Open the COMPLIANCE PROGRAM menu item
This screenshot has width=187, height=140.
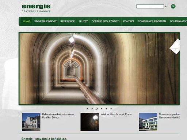[152, 22]
